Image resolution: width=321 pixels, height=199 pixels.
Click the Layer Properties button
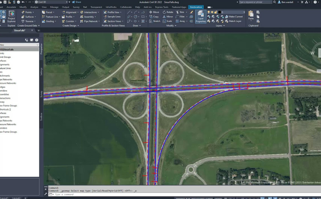(x=201, y=17)
